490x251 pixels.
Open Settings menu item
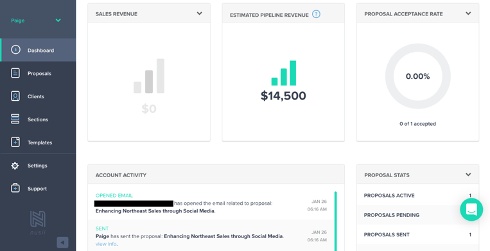[38, 166]
